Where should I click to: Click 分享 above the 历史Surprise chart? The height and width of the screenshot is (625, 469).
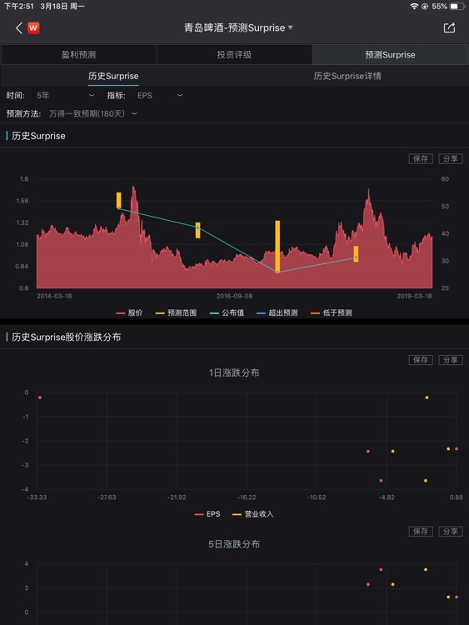451,158
